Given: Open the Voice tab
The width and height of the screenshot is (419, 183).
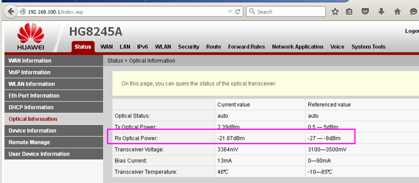Looking at the screenshot, I should tap(337, 47).
